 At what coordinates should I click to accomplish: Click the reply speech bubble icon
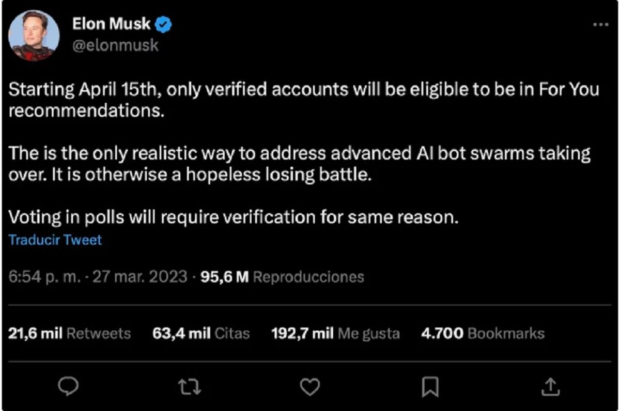(68, 385)
